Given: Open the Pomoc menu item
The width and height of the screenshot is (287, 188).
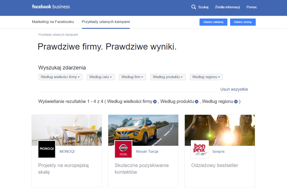Looking at the screenshot, I should (251, 7).
